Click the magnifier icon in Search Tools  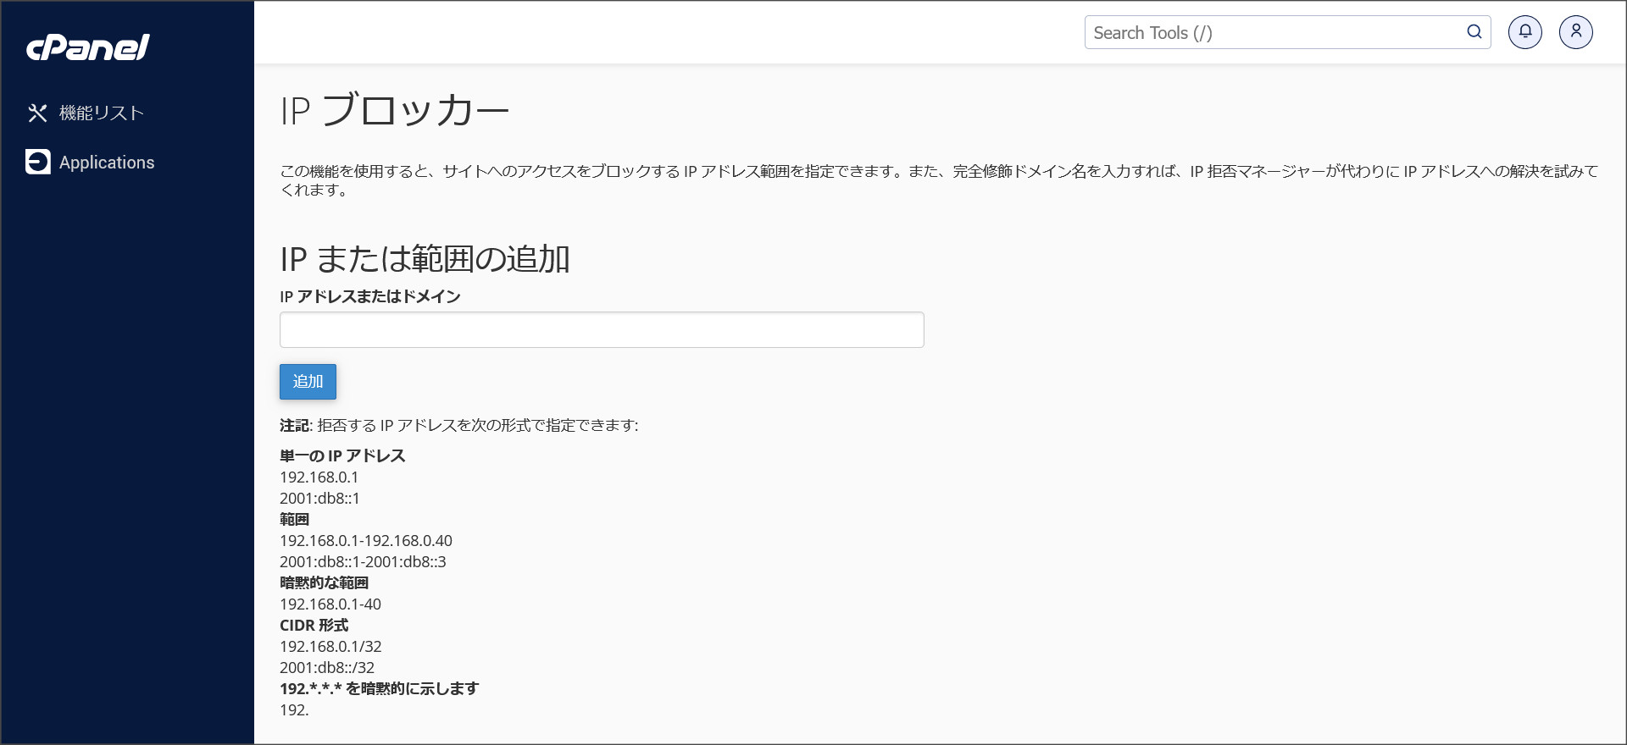[1474, 32]
